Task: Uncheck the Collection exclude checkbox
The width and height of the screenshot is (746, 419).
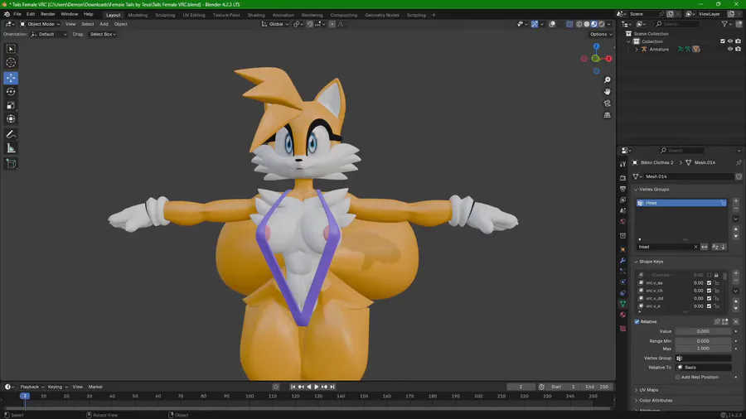Action: point(723,41)
